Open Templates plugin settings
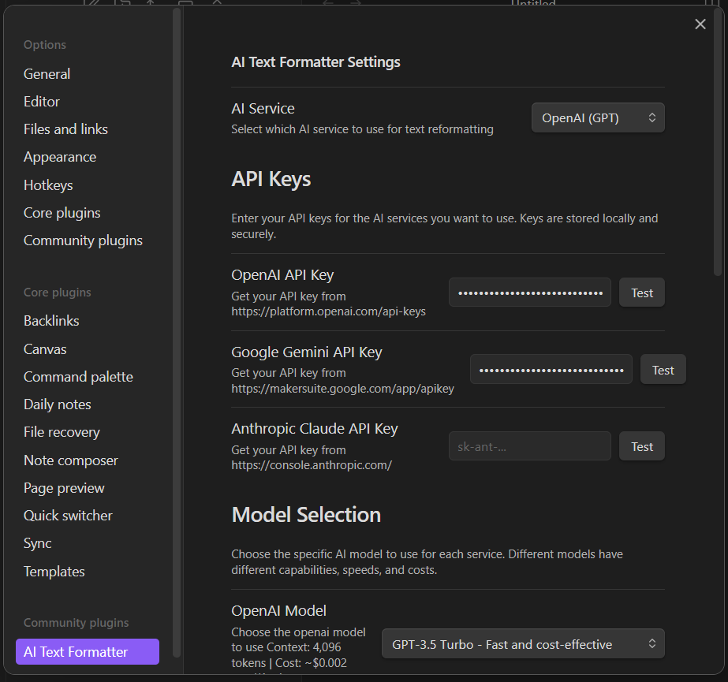Viewport: 728px width, 682px height. pos(54,571)
